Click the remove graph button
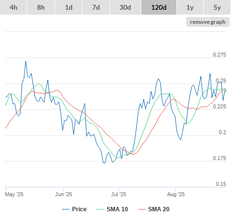231x222 pixels. pyautogui.click(x=208, y=22)
